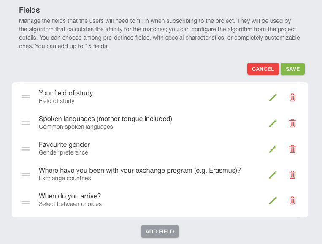Edit the exchange program field
322x244 pixels.
click(273, 175)
